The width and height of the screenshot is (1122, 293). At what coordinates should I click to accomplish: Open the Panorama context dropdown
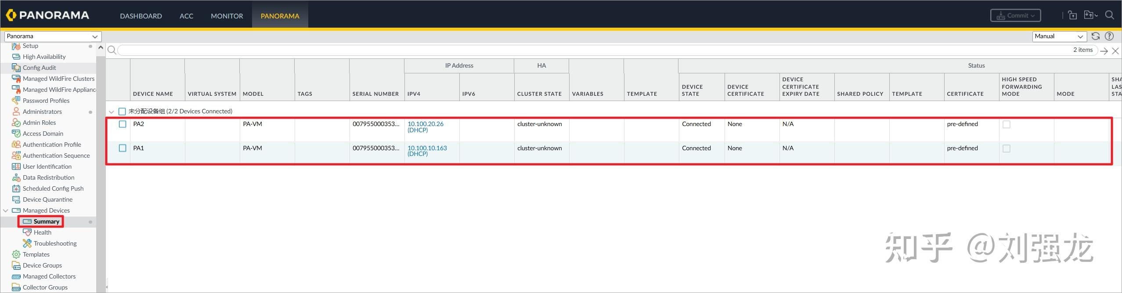(x=53, y=36)
